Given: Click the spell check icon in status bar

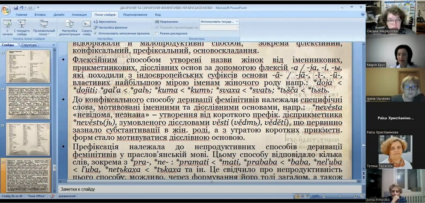Looking at the screenshot, I should click(53, 196).
